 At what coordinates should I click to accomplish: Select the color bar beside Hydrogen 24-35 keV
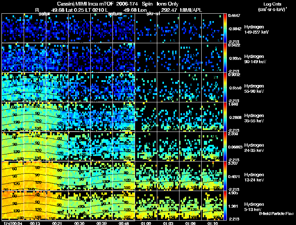(225, 146)
